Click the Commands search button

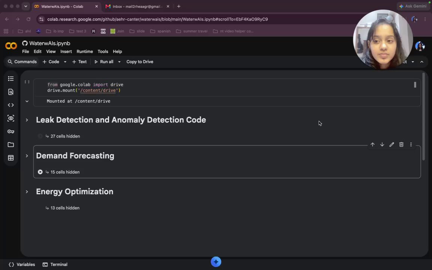pyautogui.click(x=22, y=62)
